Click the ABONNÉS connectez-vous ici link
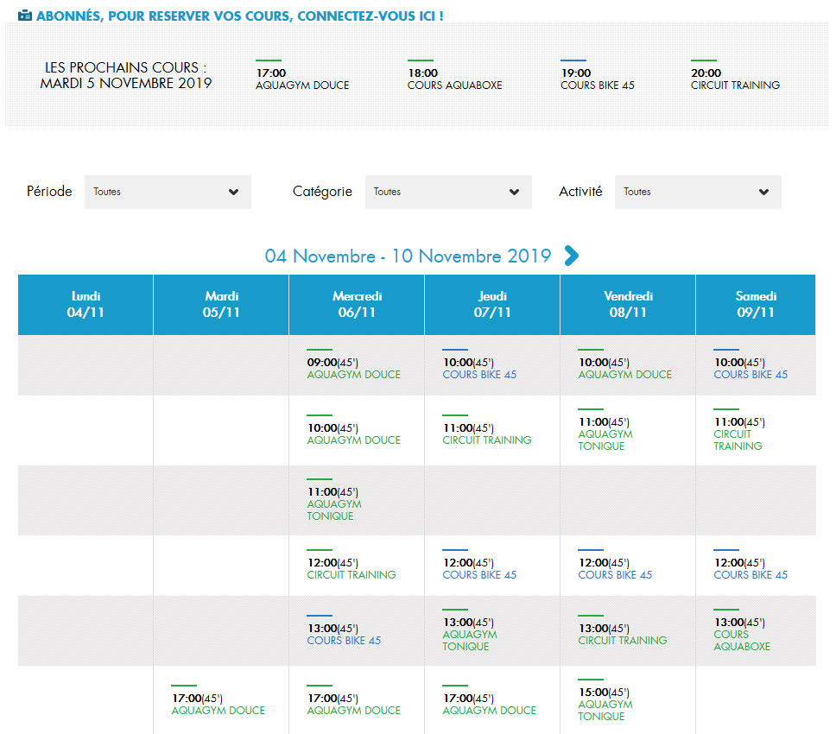This screenshot has width=836, height=734. pyautogui.click(x=240, y=16)
